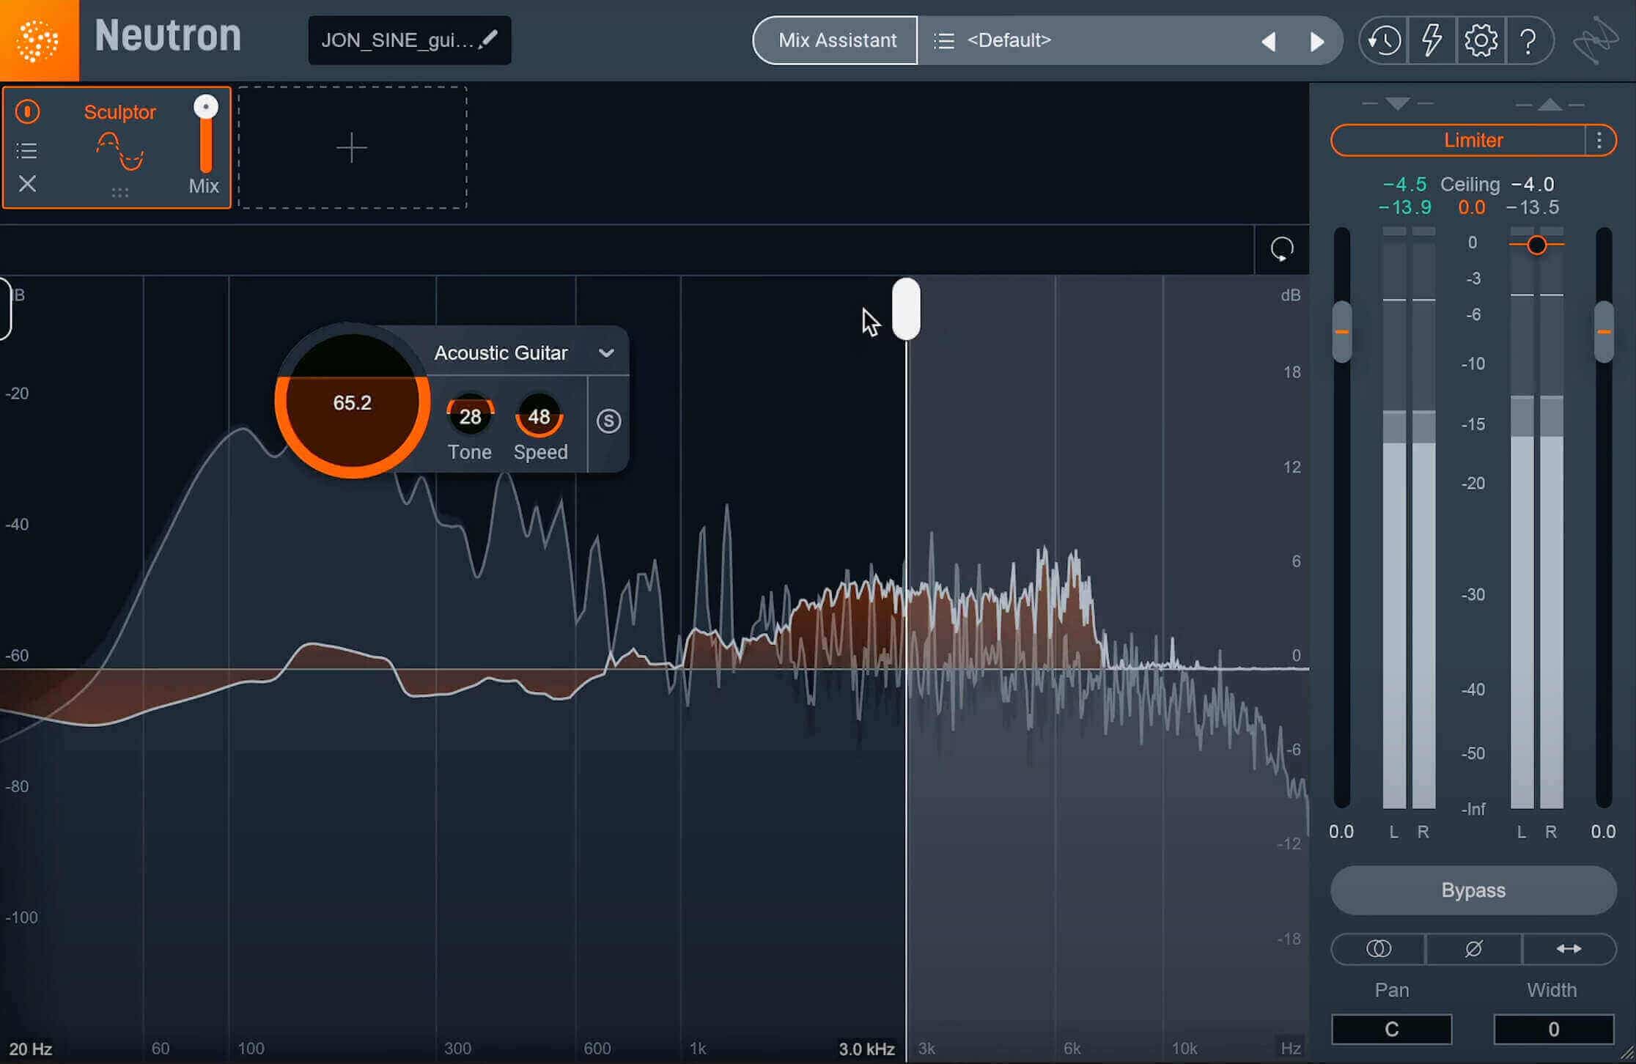
Task: Open Limiter options menu
Action: pos(1599,140)
